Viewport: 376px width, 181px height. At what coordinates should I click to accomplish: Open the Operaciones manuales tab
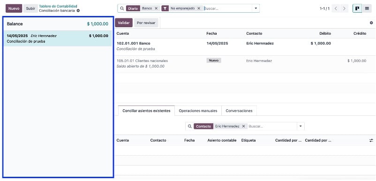coord(198,111)
